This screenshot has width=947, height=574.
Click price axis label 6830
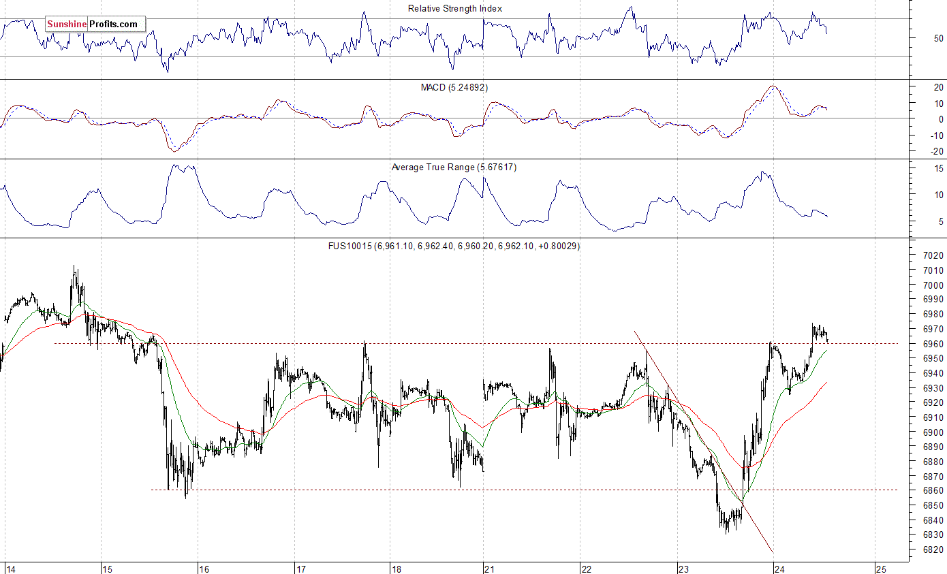click(933, 535)
